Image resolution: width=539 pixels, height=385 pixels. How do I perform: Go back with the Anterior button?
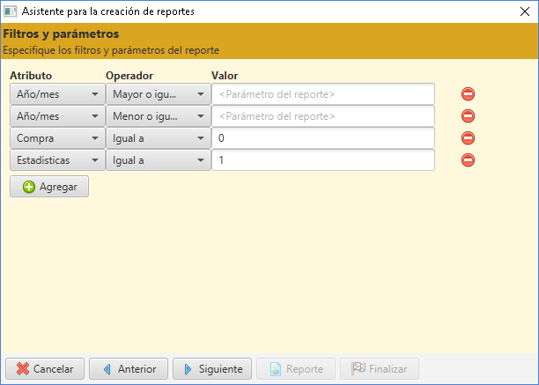coord(129,369)
